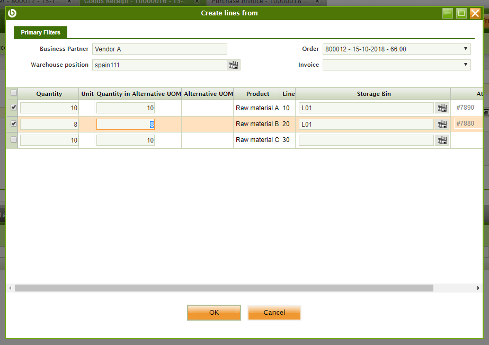Open storage bin selector for Raw material C
This screenshot has height=345, width=489.
442,140
